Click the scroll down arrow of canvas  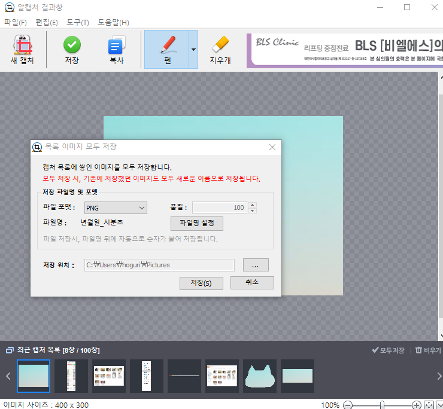point(441,336)
